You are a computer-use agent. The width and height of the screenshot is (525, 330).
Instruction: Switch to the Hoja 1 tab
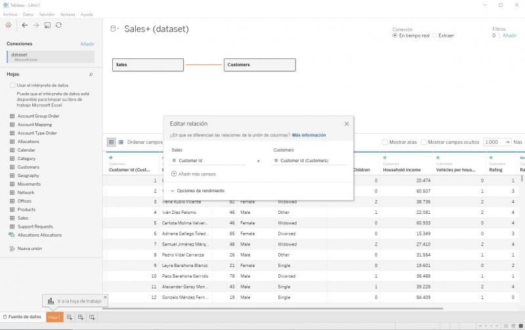54,318
